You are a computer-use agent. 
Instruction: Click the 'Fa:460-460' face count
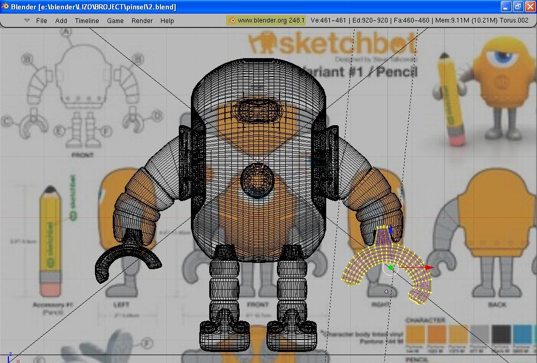click(411, 20)
